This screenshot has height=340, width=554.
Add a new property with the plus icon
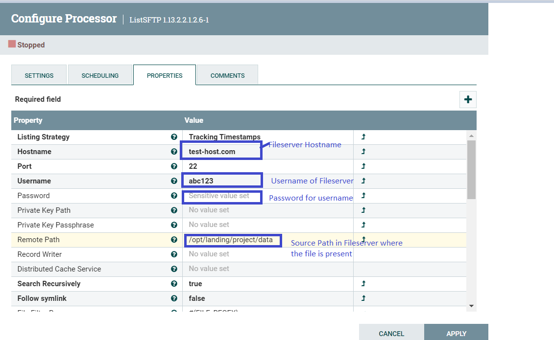468,99
